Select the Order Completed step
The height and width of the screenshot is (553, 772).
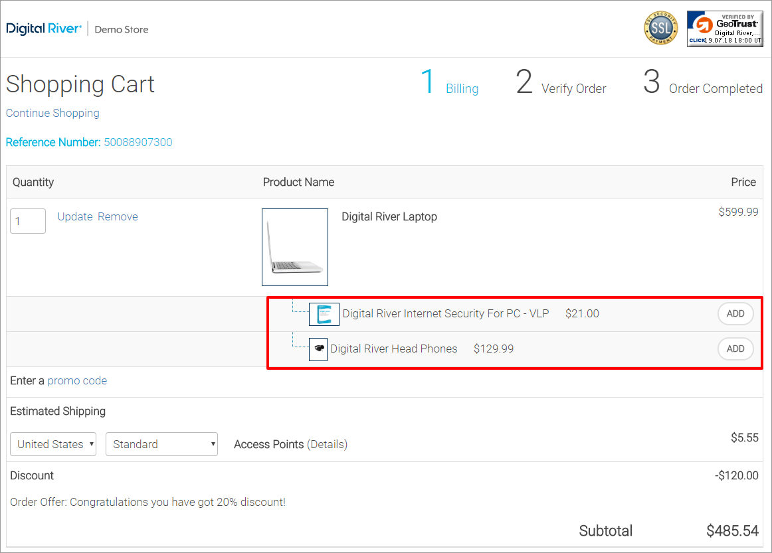click(703, 82)
